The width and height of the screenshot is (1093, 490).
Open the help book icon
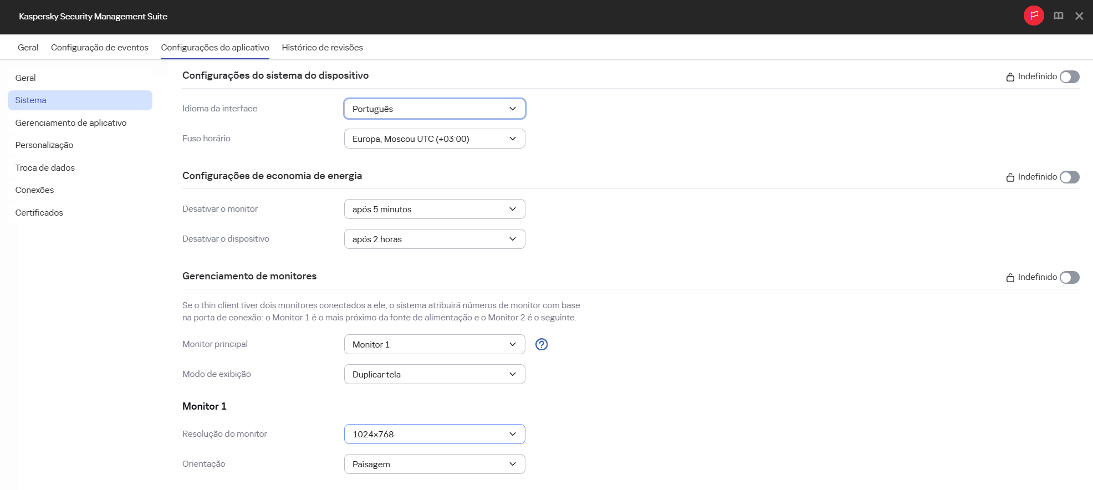[x=1059, y=16]
